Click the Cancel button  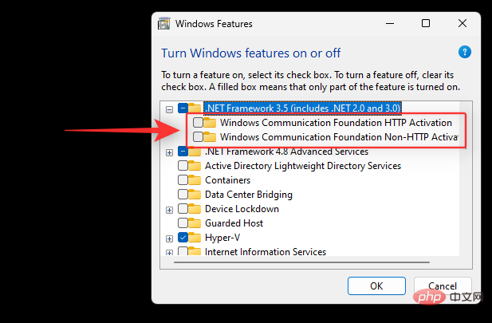click(442, 285)
